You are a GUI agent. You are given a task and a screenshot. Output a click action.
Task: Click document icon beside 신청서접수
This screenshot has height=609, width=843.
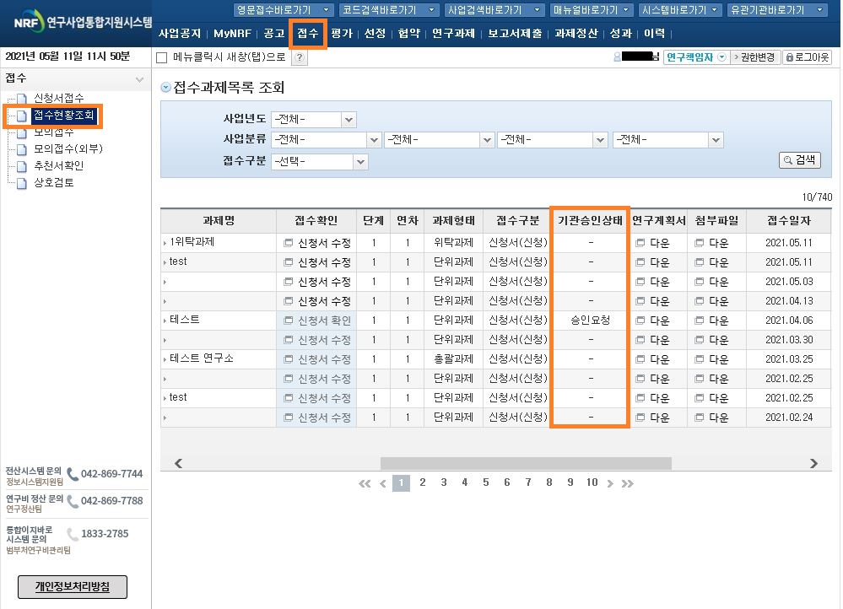pos(23,100)
